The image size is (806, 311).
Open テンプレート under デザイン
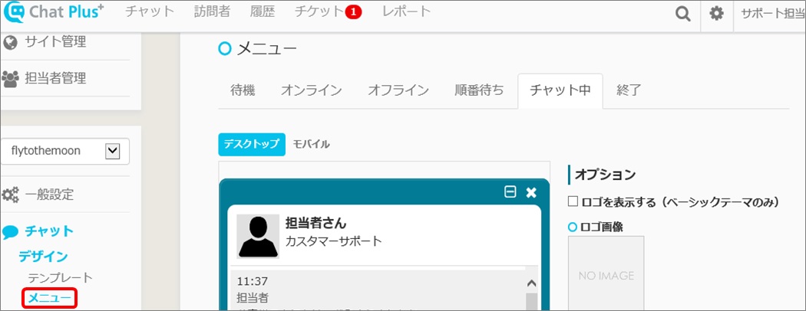click(x=60, y=278)
